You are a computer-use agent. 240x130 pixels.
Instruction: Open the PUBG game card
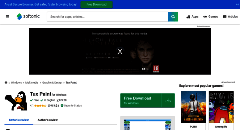coord(193,110)
